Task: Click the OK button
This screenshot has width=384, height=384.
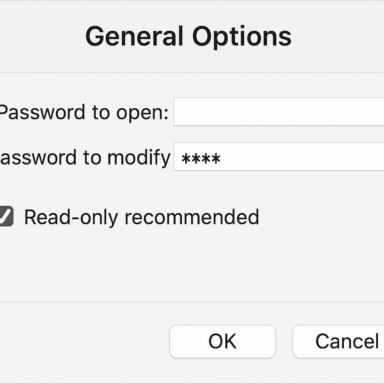Action: (x=222, y=341)
